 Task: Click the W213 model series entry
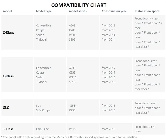tap(73, 77)
